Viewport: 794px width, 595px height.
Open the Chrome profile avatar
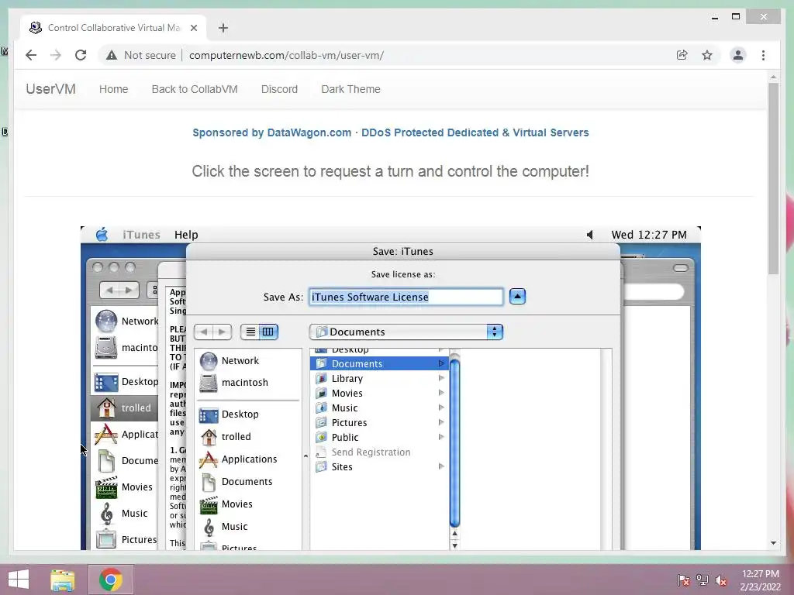pyautogui.click(x=738, y=55)
